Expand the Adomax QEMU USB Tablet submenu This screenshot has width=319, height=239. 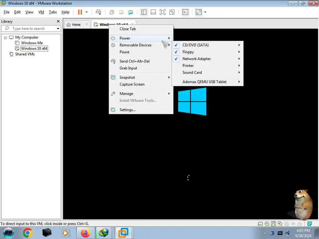tap(207, 82)
